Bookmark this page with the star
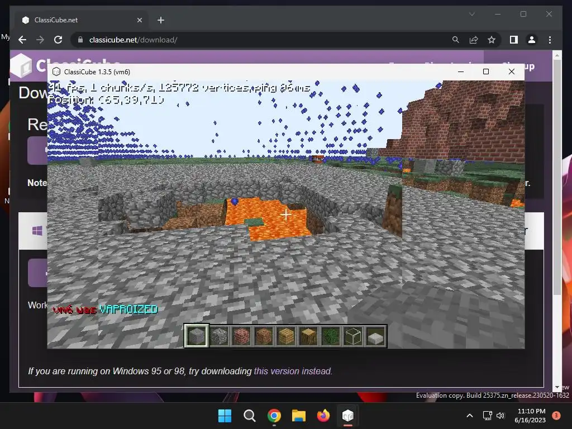 (492, 40)
